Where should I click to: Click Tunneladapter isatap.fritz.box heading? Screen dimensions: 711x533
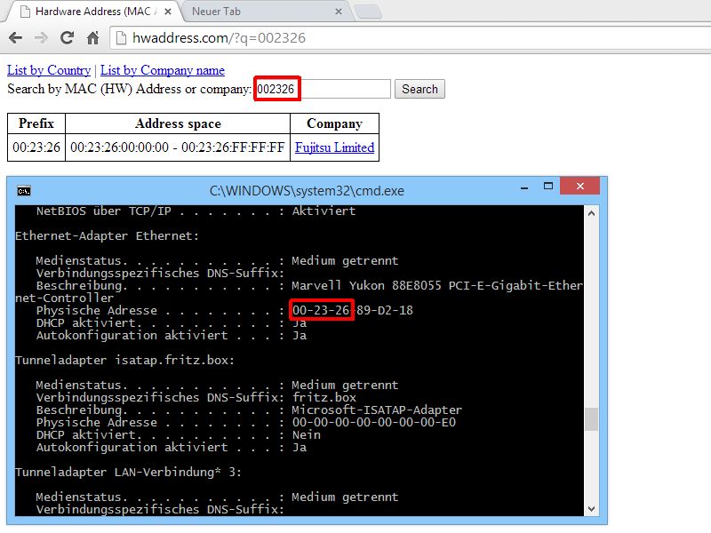pyautogui.click(x=124, y=361)
